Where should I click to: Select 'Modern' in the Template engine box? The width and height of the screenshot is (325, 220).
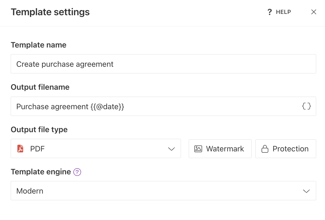pos(30,191)
